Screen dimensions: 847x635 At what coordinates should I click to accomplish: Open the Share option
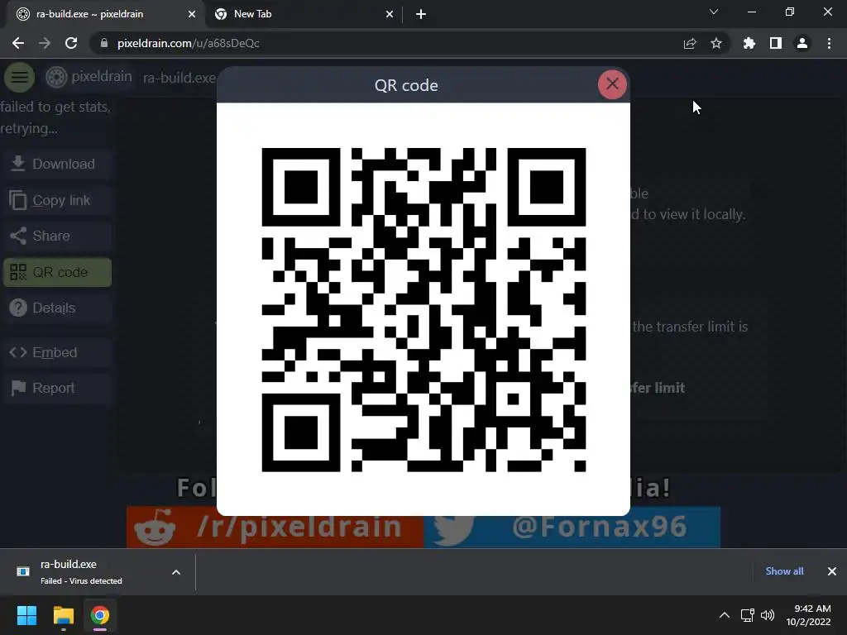[57, 236]
